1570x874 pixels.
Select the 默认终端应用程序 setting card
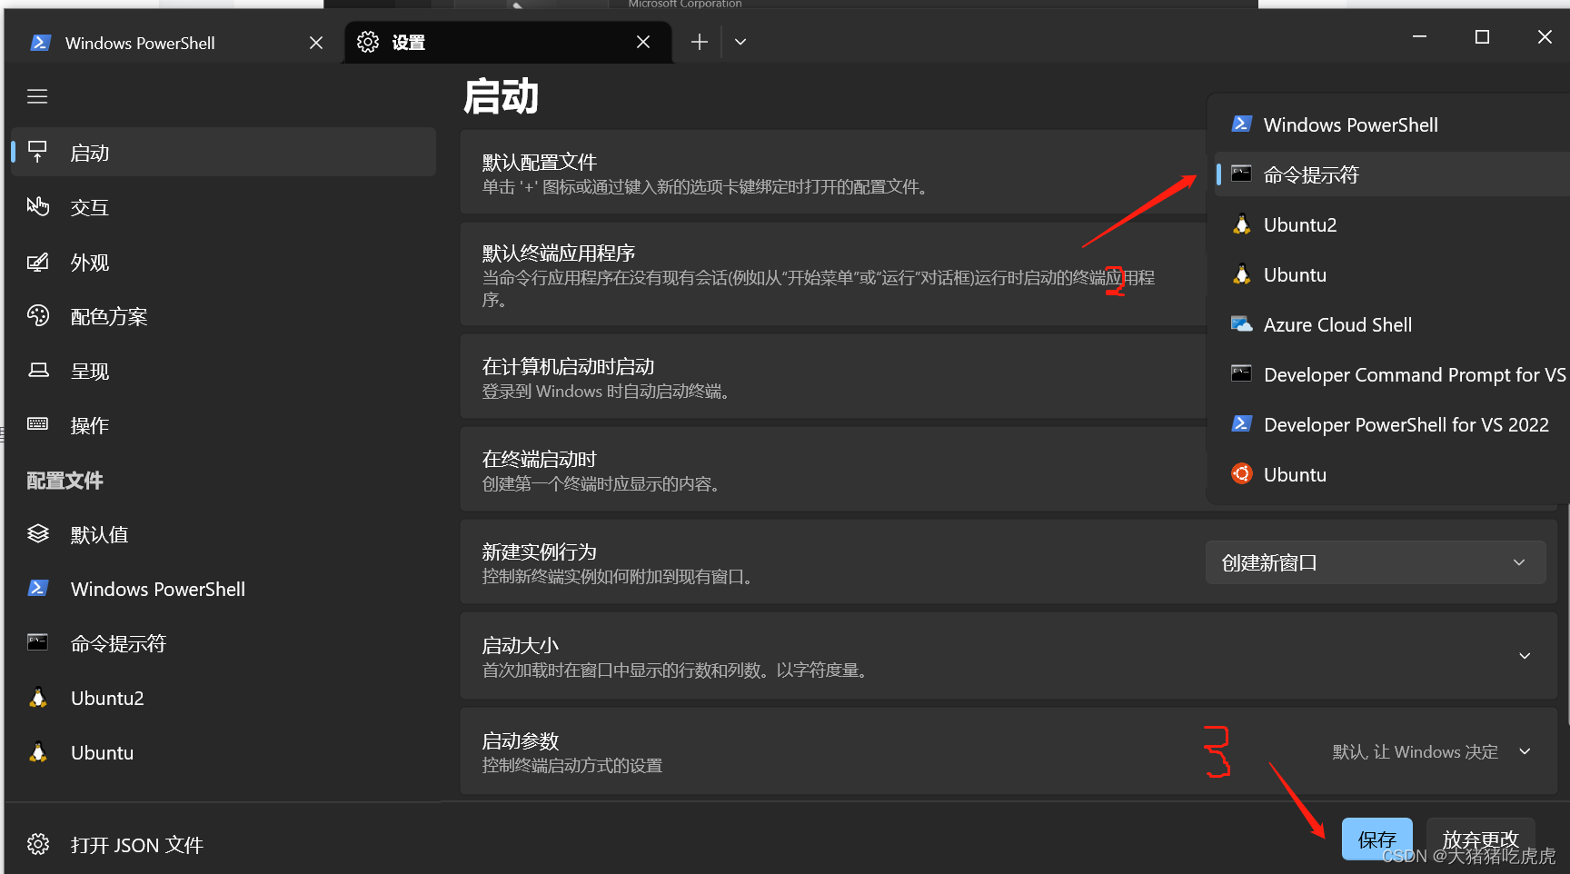tap(833, 273)
